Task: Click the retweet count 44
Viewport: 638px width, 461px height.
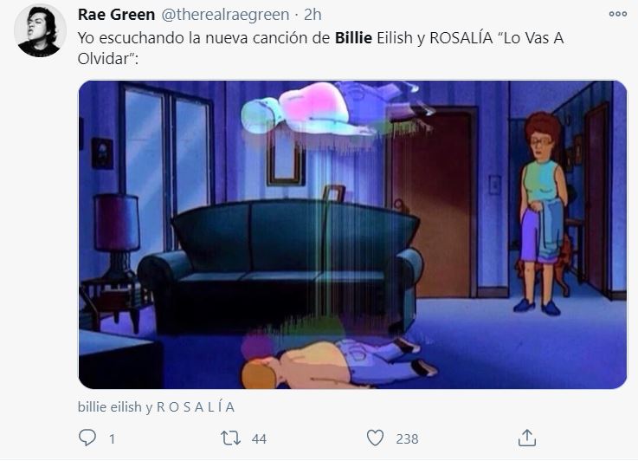Action: pos(259,439)
